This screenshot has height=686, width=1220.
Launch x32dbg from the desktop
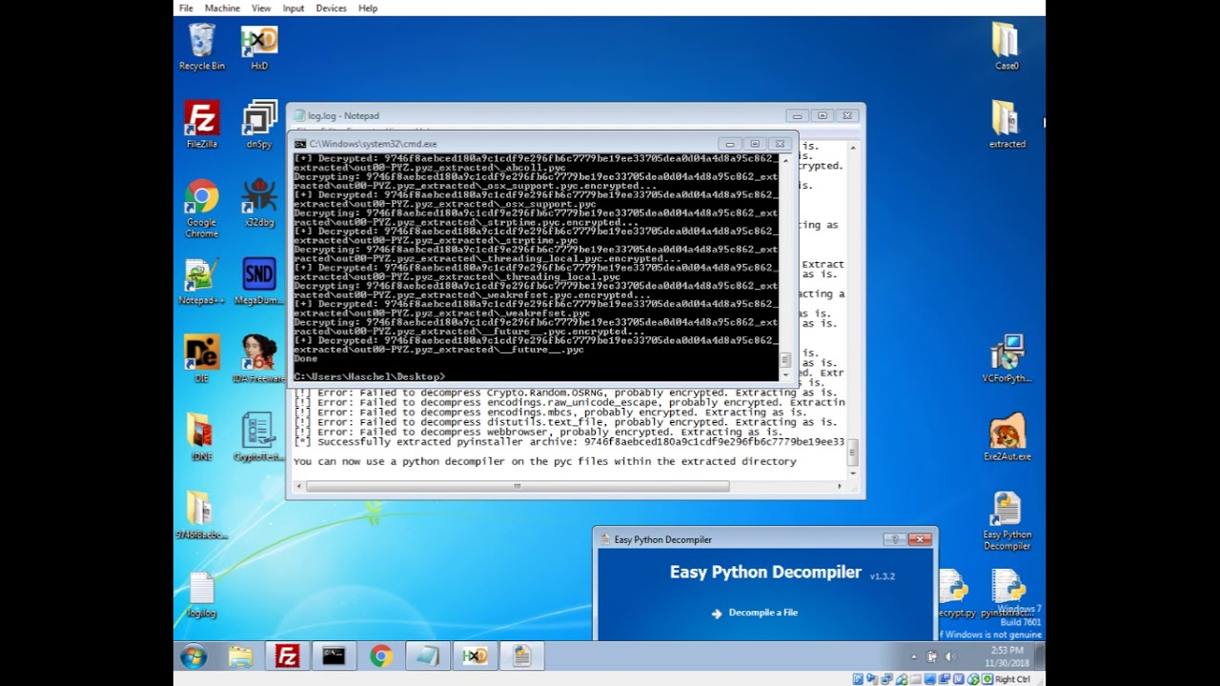(259, 204)
